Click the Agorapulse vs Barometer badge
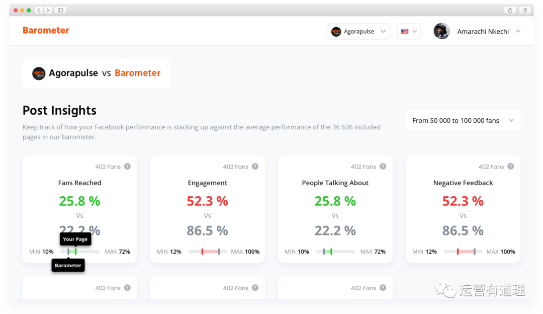 click(96, 73)
